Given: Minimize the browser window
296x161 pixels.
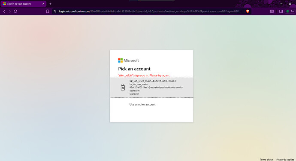Looking at the screenshot, I should 281,3.
